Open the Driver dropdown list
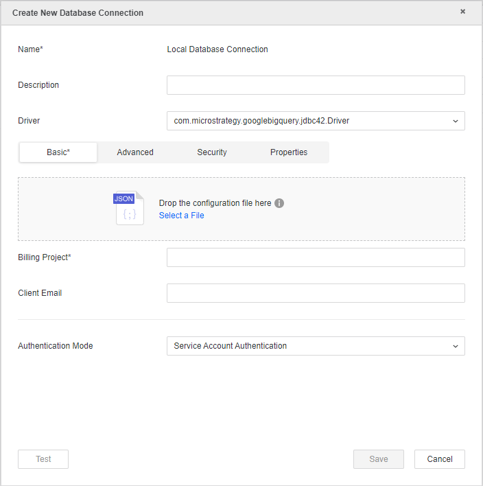 [315, 121]
